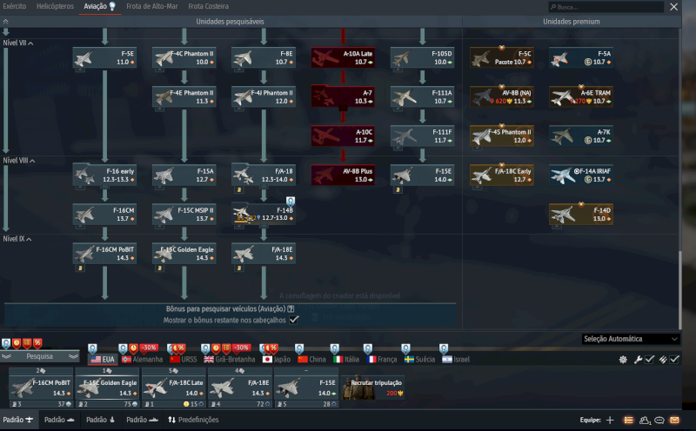The width and height of the screenshot is (696, 431).
Task: Switch to the Japão nation
Action: 277,359
